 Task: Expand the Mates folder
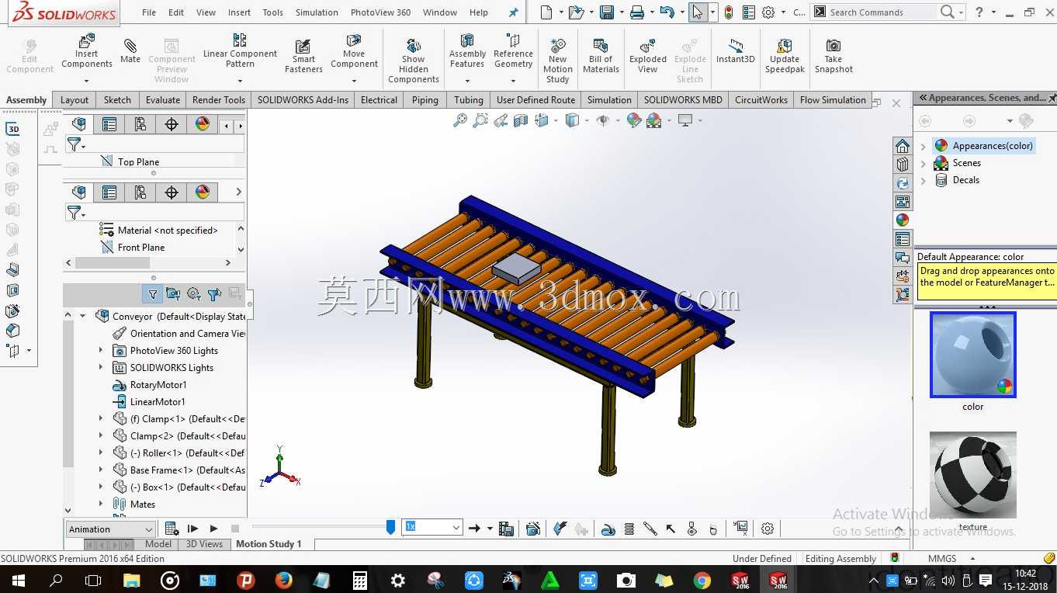[x=100, y=504]
